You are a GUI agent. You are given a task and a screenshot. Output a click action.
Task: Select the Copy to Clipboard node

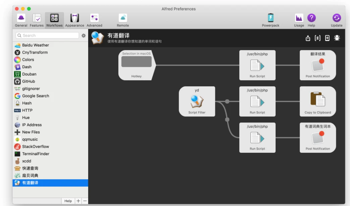(x=318, y=101)
